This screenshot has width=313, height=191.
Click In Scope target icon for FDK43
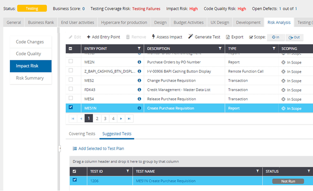coord(283,90)
